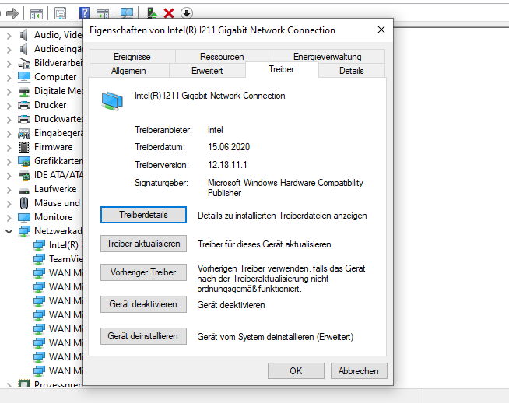Select the Laufwerke drive icon

point(24,190)
